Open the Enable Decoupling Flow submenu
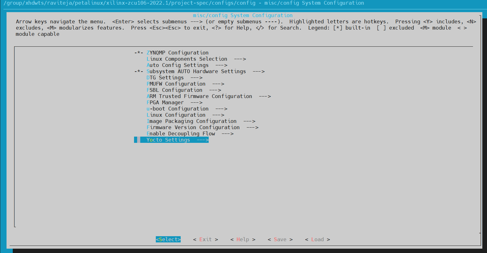The image size is (487, 253). point(181,134)
